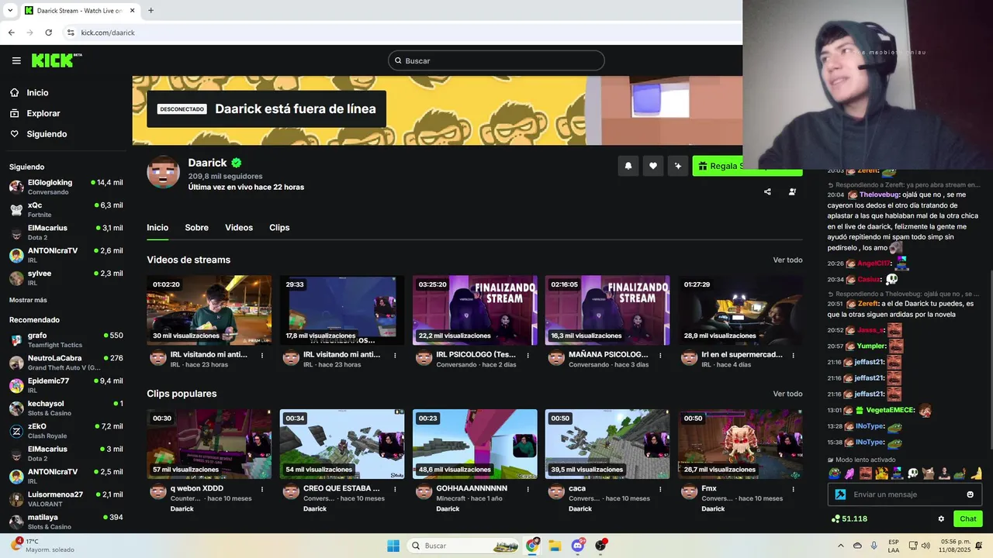Switch to the Sobre tab
The height and width of the screenshot is (558, 993).
click(x=196, y=228)
